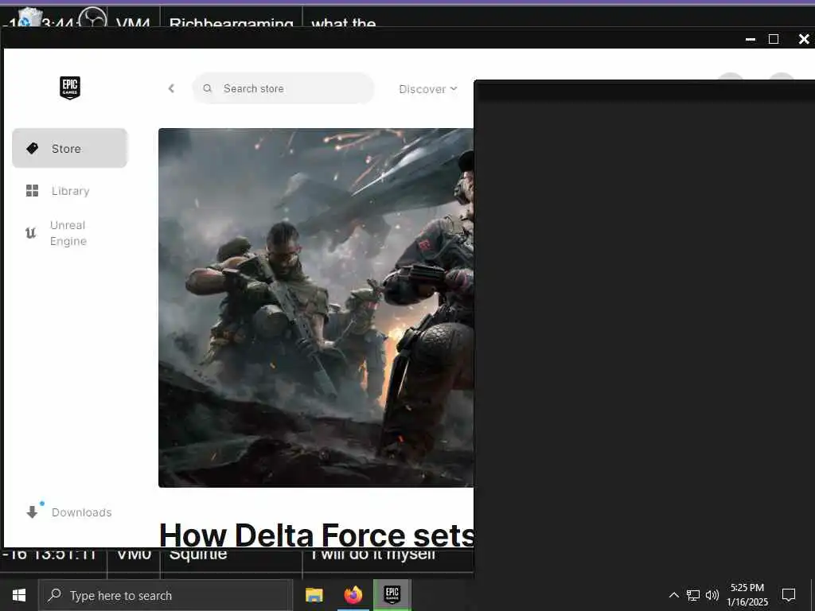Click the Downloads arrow icon

pyautogui.click(x=32, y=512)
